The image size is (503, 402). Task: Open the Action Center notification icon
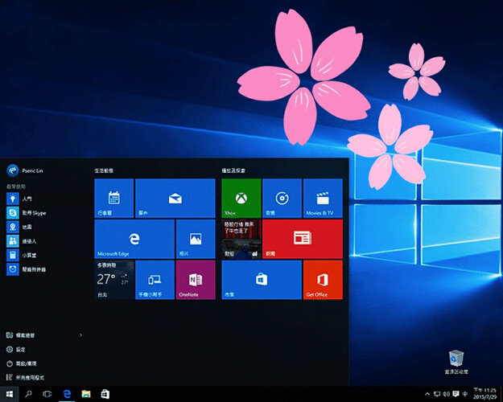point(456,394)
